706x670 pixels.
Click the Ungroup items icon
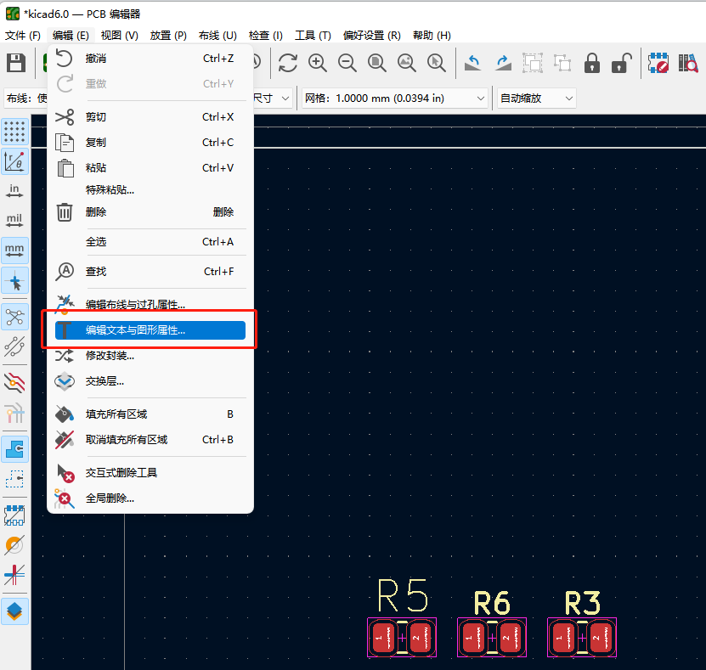click(x=562, y=63)
